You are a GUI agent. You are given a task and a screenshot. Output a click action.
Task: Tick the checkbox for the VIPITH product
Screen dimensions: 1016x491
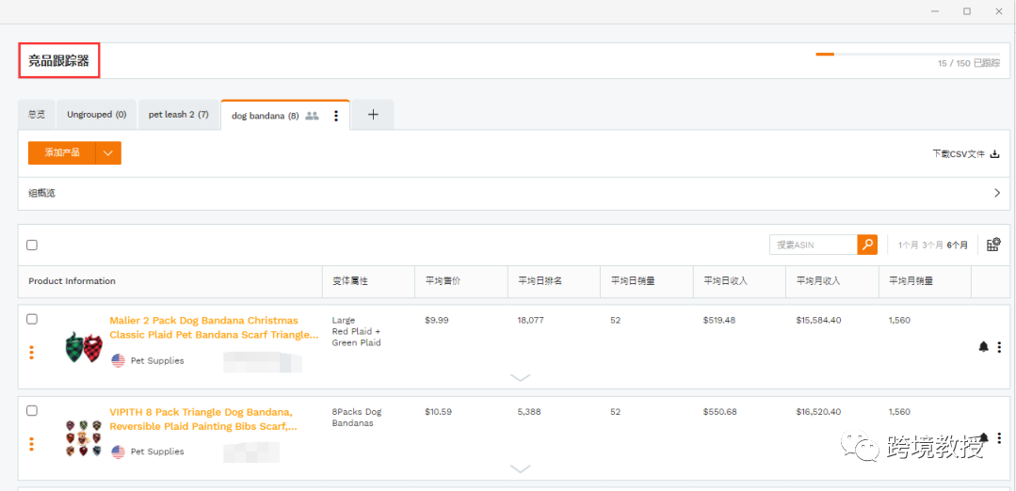(x=32, y=410)
